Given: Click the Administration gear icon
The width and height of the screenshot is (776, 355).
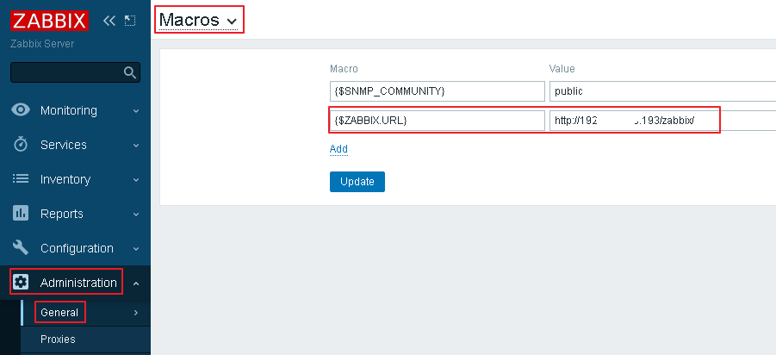Looking at the screenshot, I should 21,283.
